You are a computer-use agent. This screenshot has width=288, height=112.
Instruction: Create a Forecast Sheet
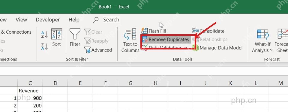281,41
